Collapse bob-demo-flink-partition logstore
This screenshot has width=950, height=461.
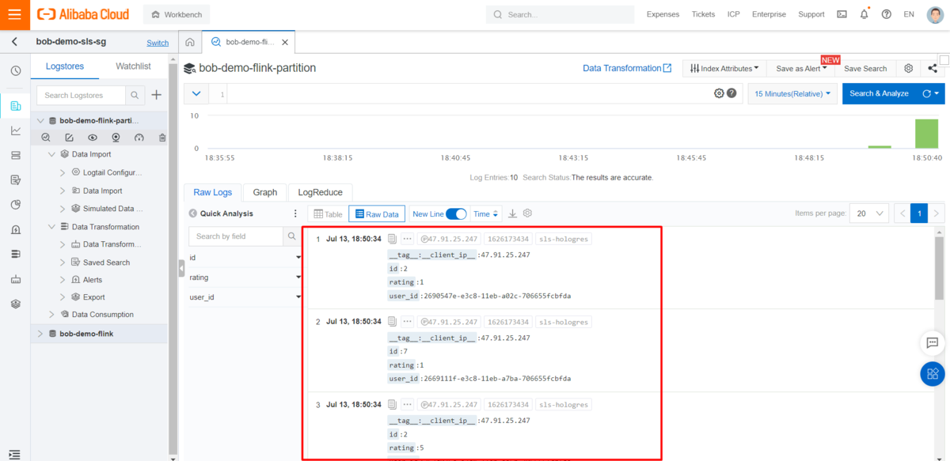point(40,121)
